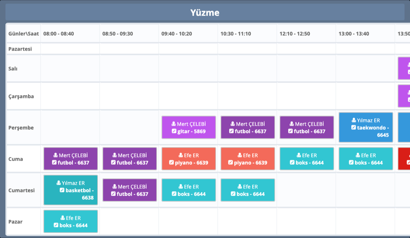The width and height of the screenshot is (410, 238).
Task: Click the person icon on Mert ÇELEBİ gitar card
Action: point(173,124)
